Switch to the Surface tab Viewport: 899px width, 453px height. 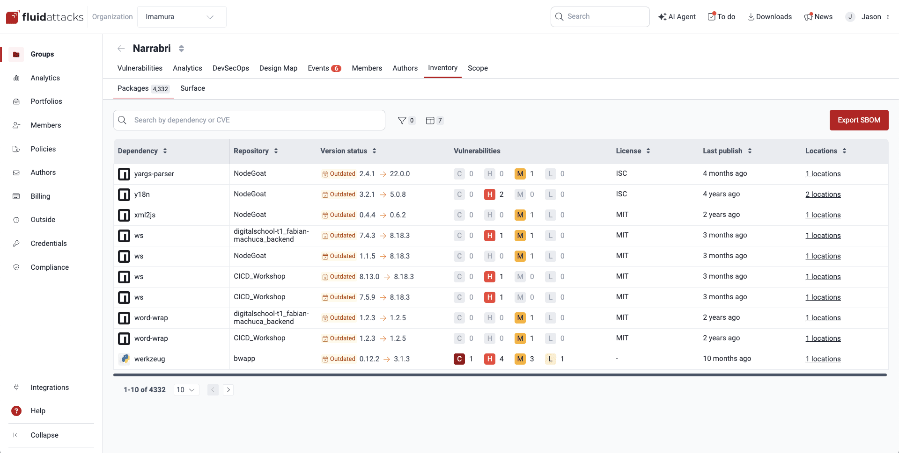point(192,88)
